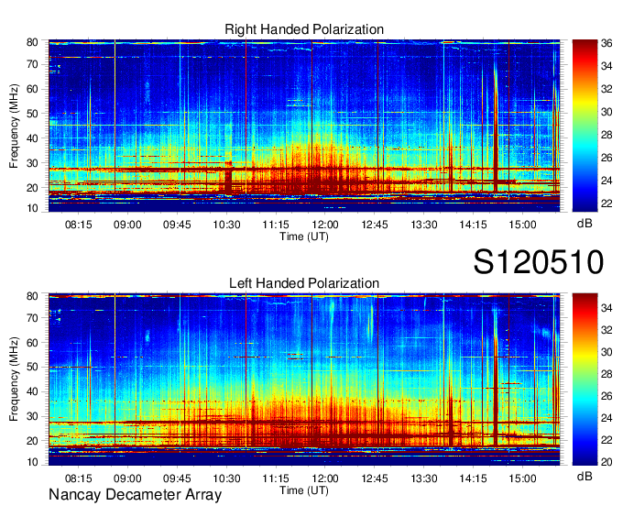Click the dB label under Left Handed colorbar
Screen dimensions: 623x506
(585, 476)
